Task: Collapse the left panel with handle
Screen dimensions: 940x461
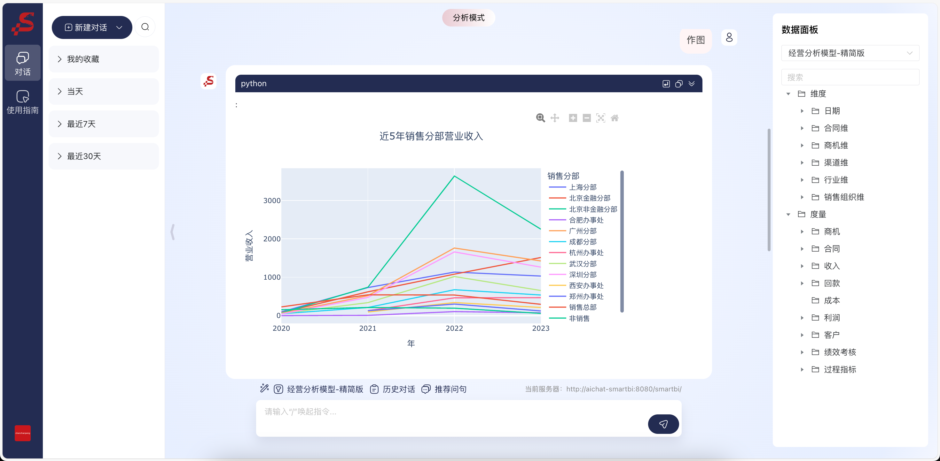Action: [173, 232]
